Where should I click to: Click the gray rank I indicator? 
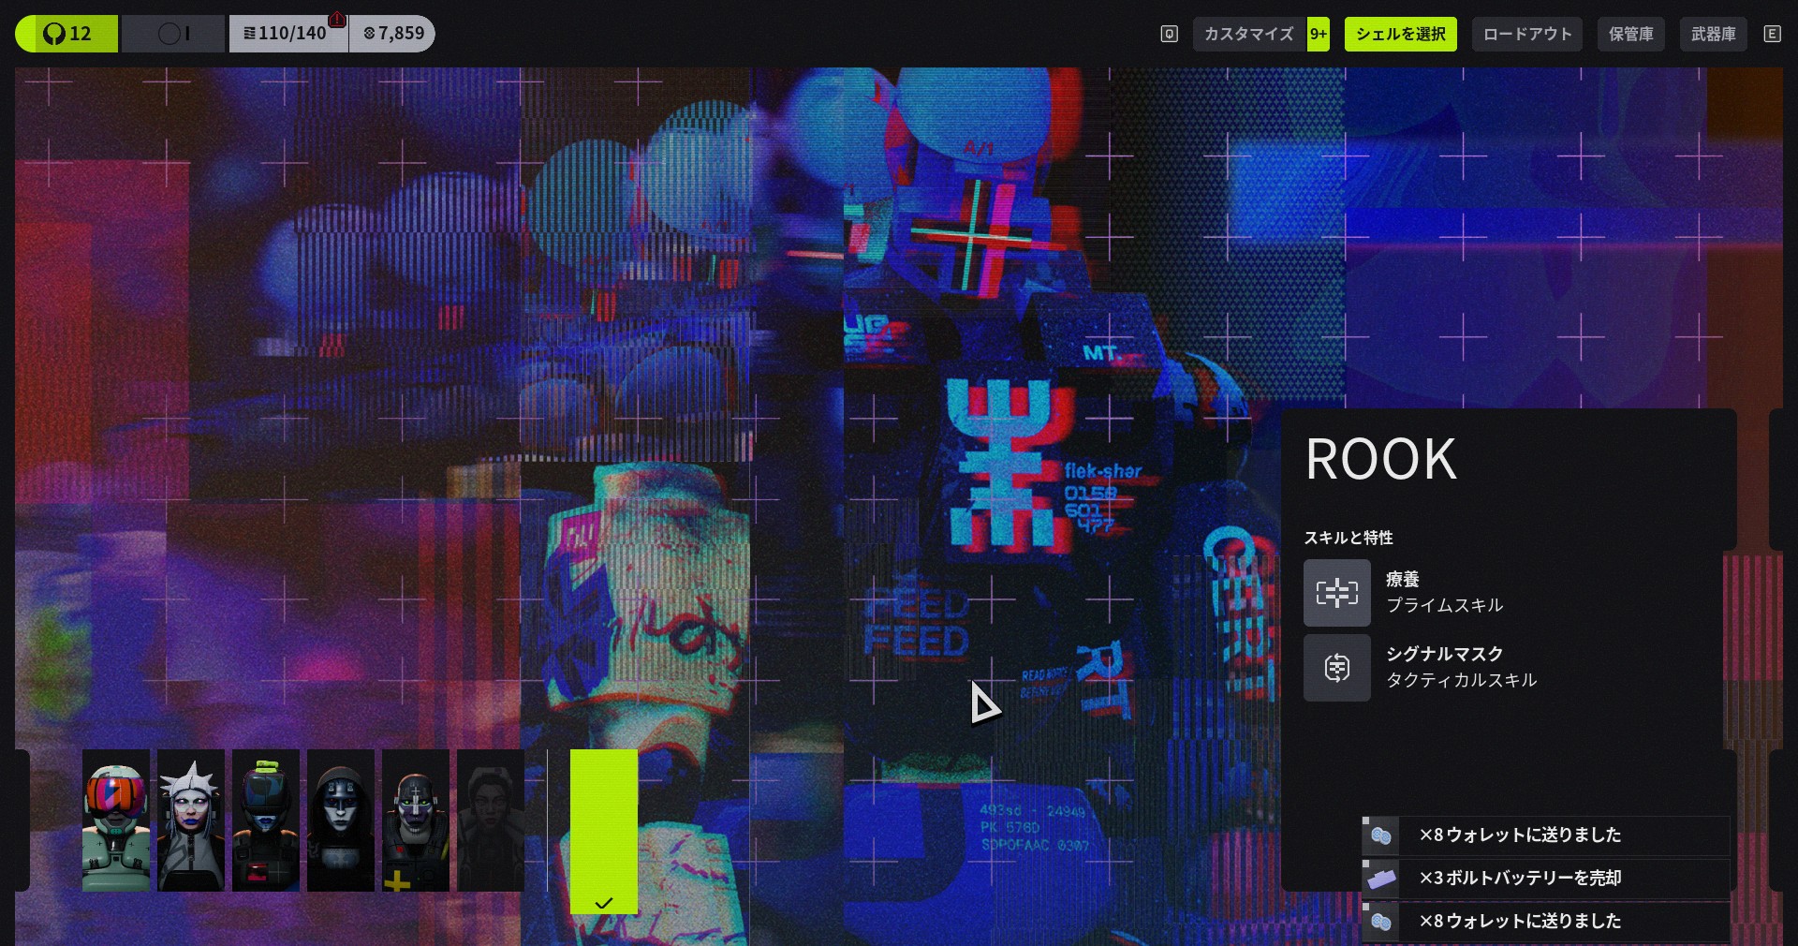click(x=174, y=34)
